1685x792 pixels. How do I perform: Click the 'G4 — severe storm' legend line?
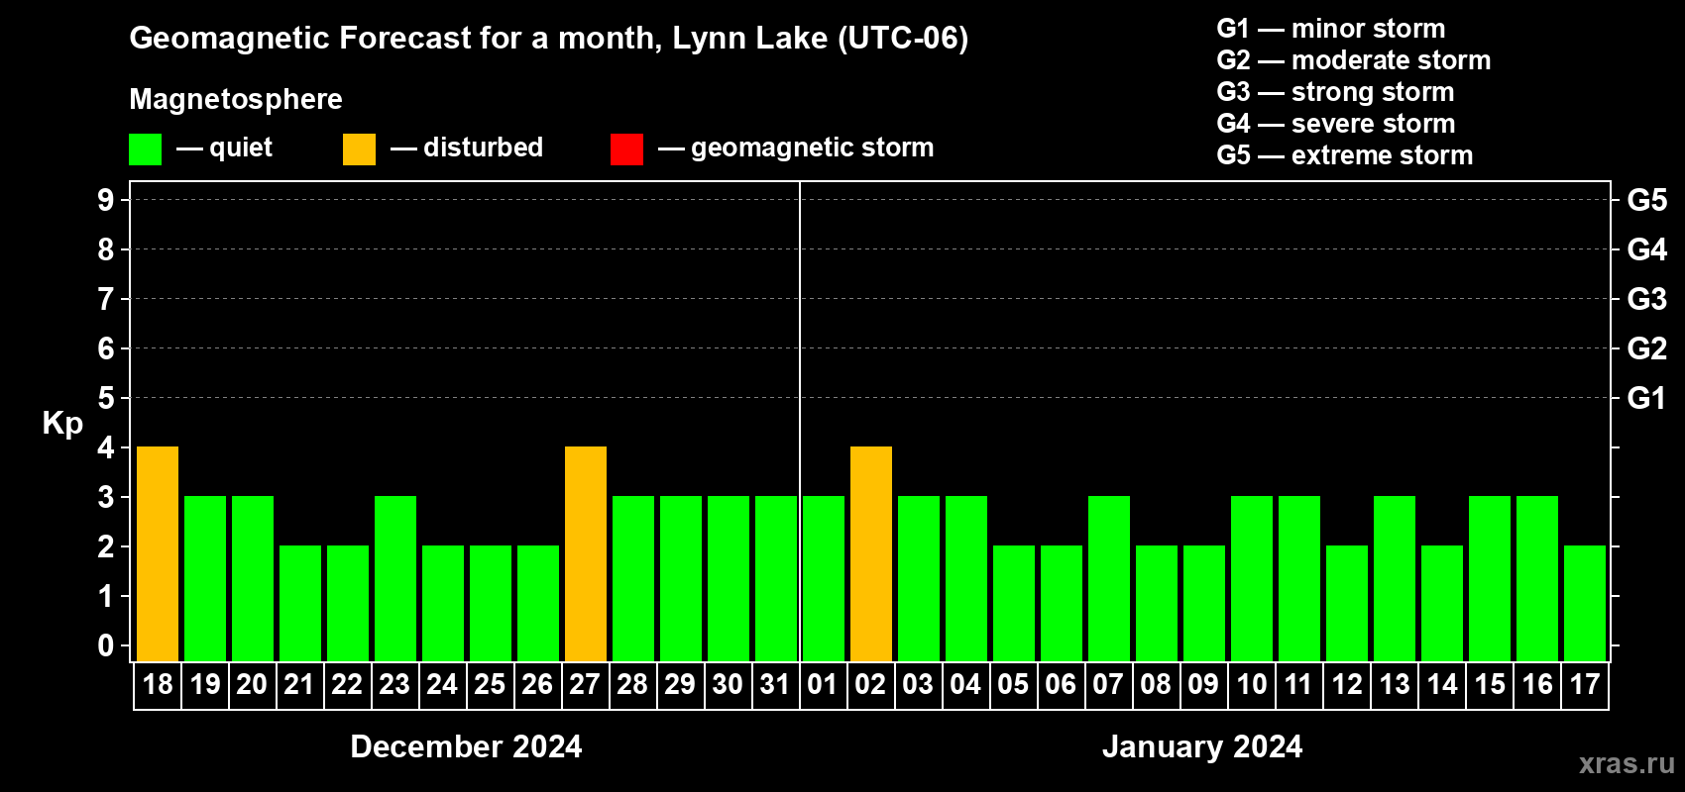(1336, 124)
